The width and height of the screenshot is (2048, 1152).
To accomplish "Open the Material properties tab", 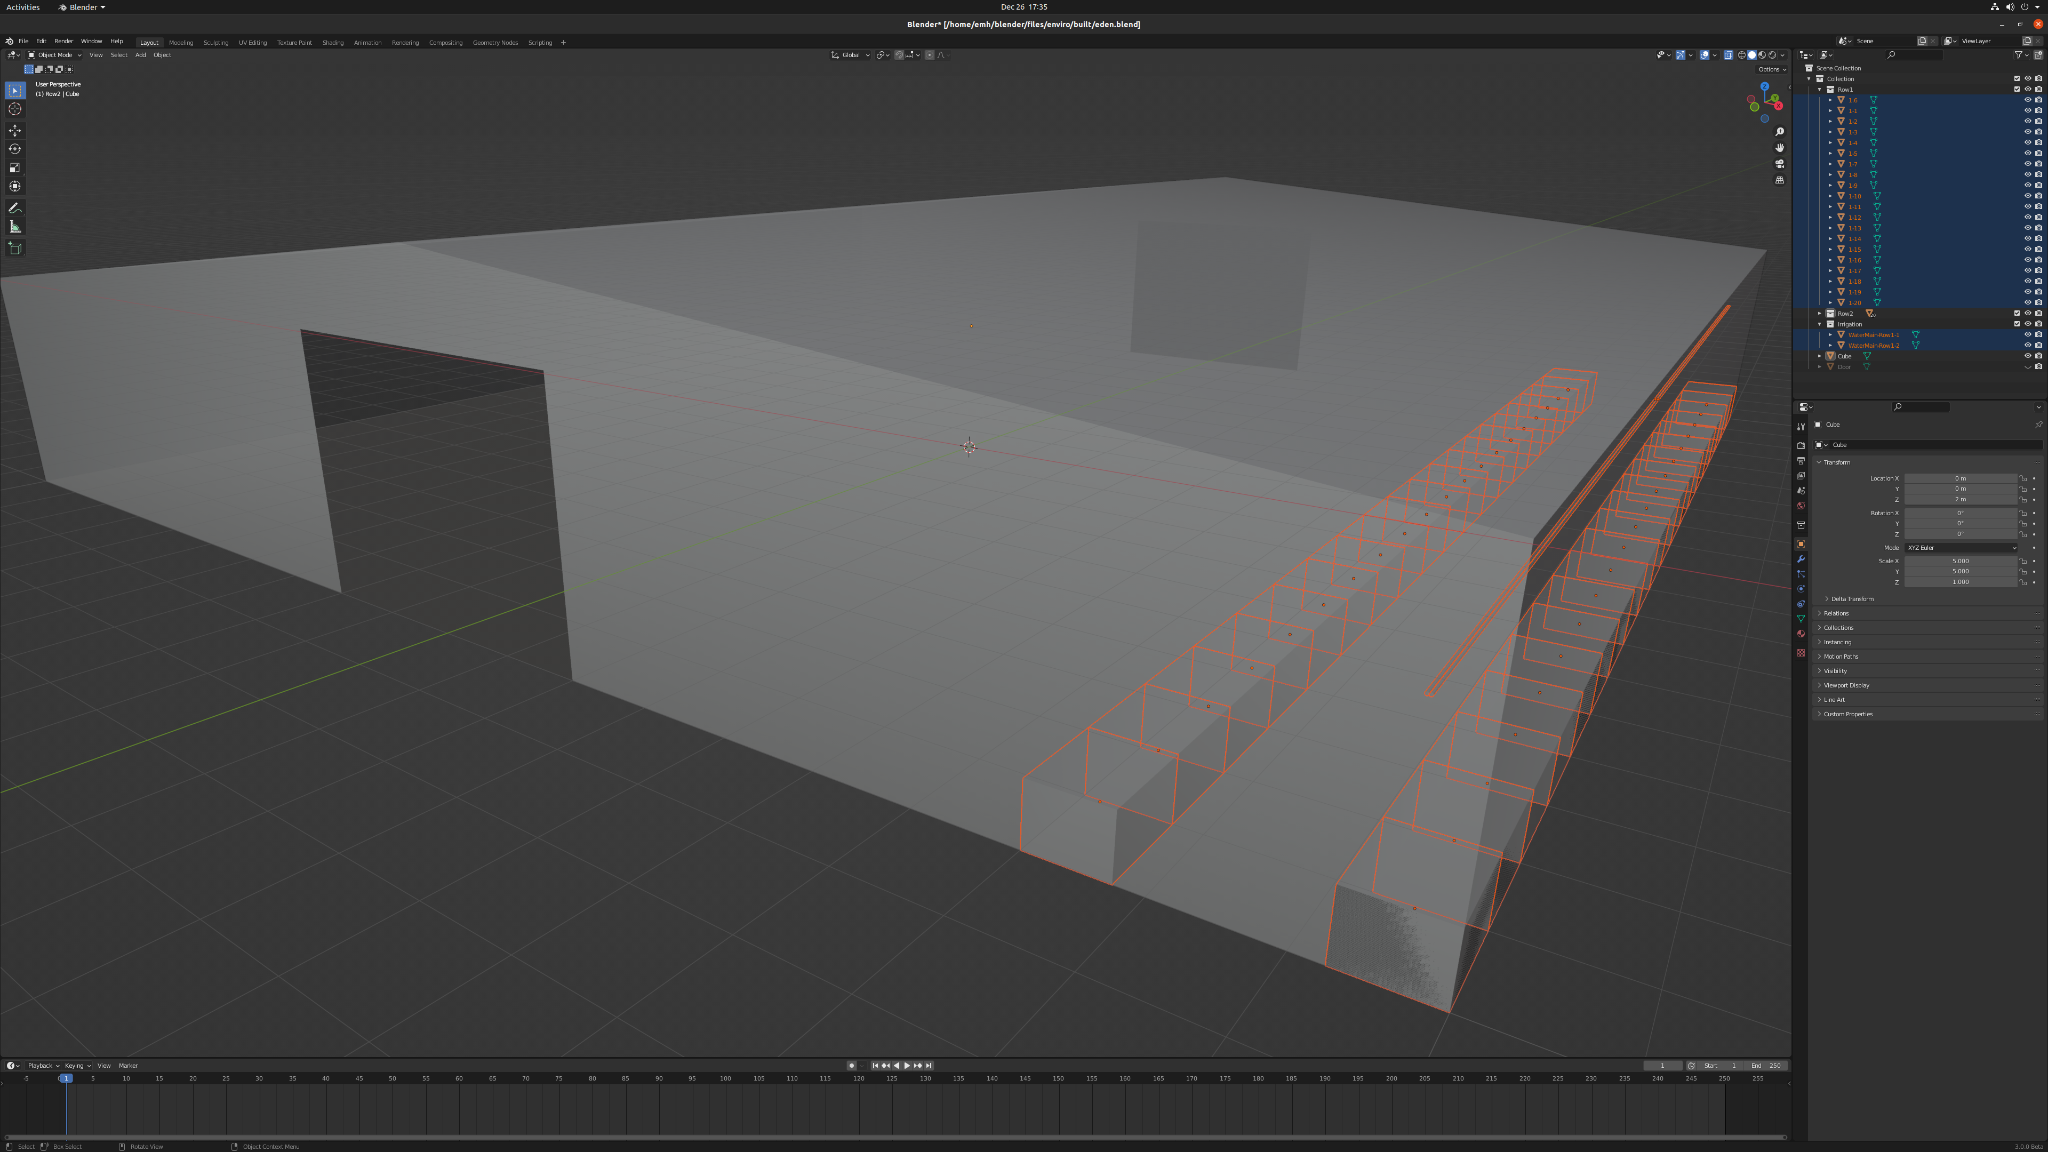I will tap(1801, 634).
